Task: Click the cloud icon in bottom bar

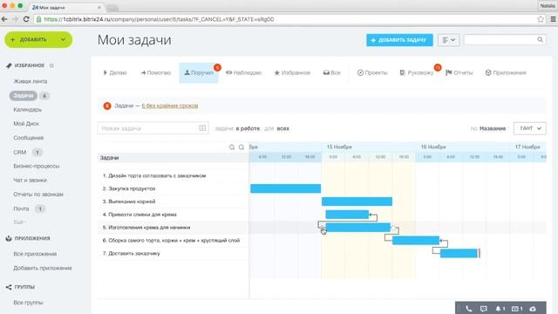Action: (x=533, y=309)
